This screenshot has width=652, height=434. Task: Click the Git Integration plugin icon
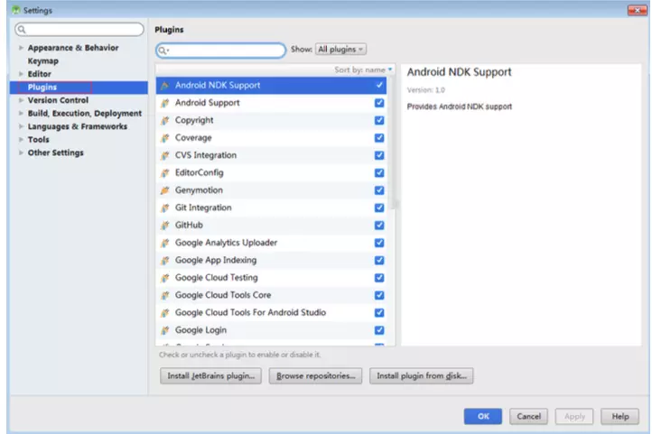(x=164, y=208)
